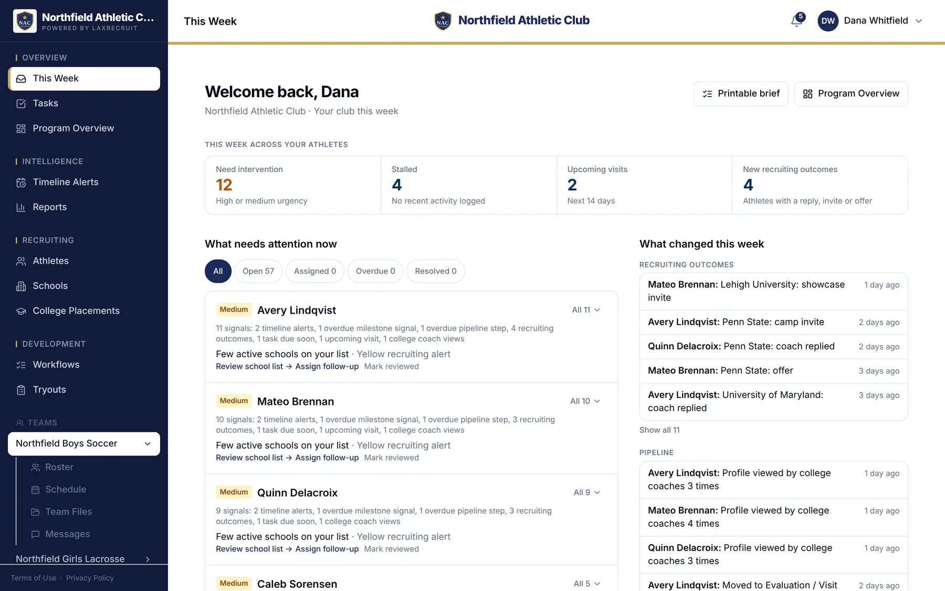This screenshot has height=591, width=945.
Task: Select the Open 57 filter tab
Action: click(x=258, y=271)
